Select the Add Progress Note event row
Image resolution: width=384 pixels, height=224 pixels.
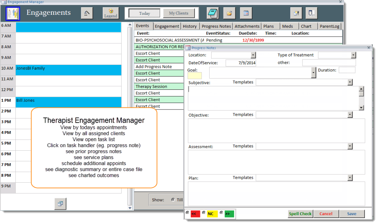coord(159,67)
